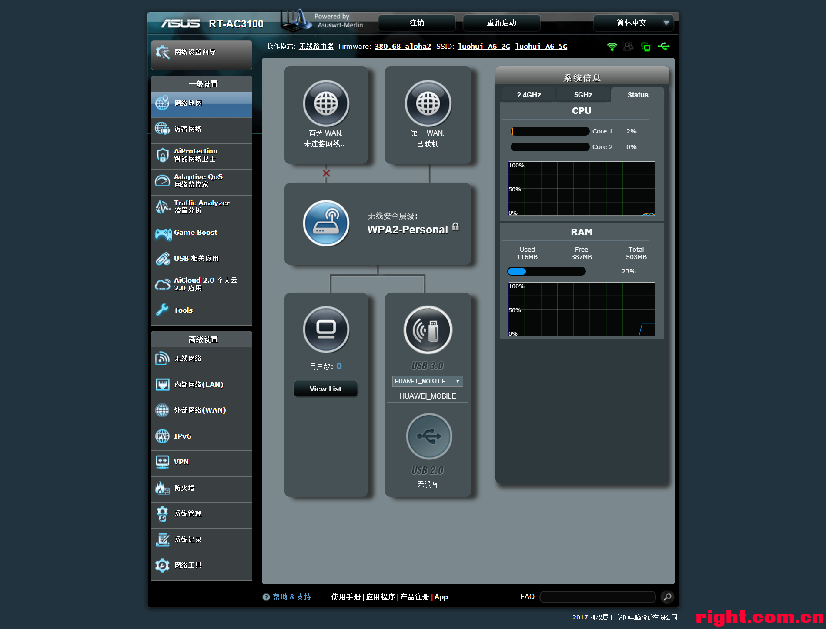Viewport: 826px width, 629px height.
Task: Click the 帮助 & 支持 help link
Action: [x=292, y=597]
